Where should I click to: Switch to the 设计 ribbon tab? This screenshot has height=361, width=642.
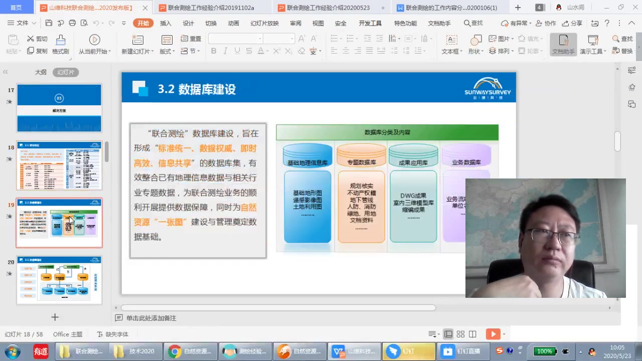(x=188, y=23)
